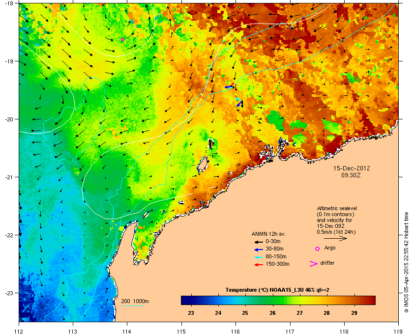Click the longitude axis label 116
The image size is (413, 334).
(x=236, y=331)
